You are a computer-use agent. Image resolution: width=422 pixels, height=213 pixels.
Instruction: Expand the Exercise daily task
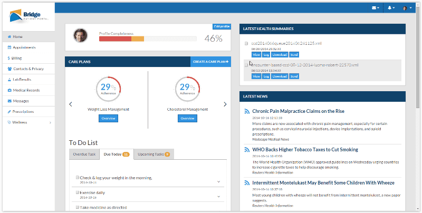coord(218,197)
